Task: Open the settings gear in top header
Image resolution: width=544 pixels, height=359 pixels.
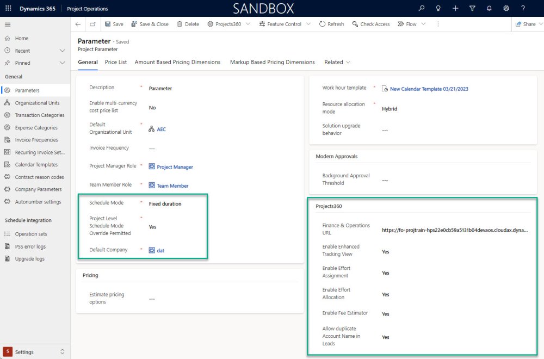Action: (x=506, y=8)
